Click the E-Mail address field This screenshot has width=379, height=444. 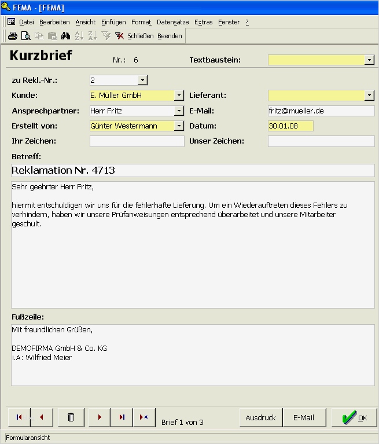coord(321,111)
